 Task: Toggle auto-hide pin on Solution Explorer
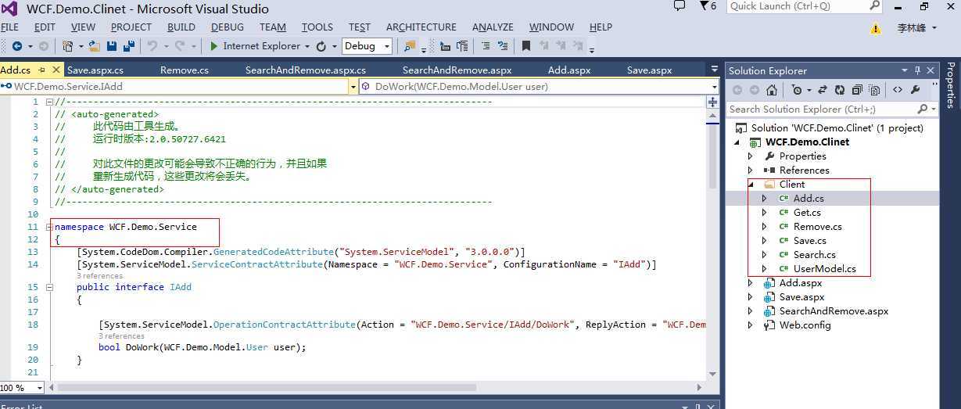(x=918, y=70)
